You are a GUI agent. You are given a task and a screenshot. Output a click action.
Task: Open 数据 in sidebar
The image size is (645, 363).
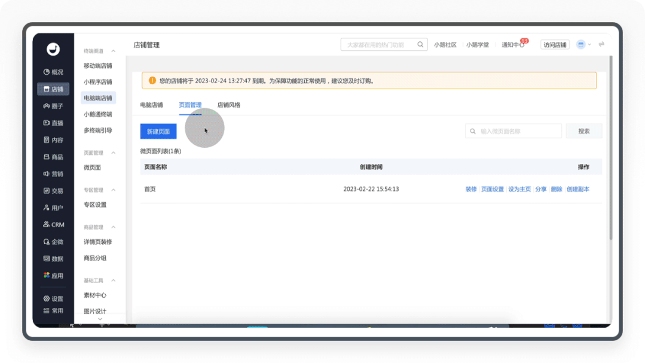(53, 258)
